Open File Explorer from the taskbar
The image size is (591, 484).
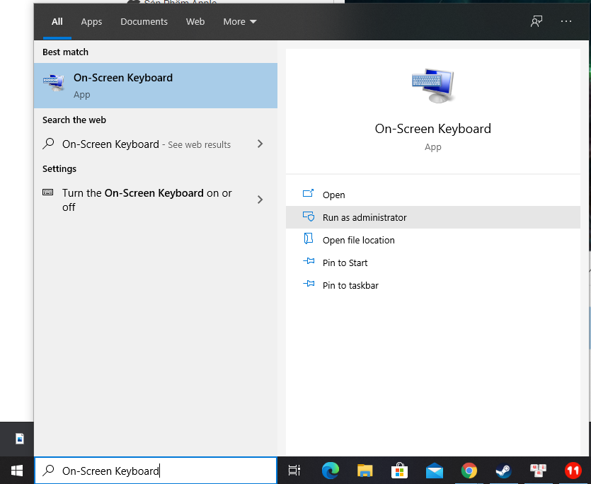365,471
